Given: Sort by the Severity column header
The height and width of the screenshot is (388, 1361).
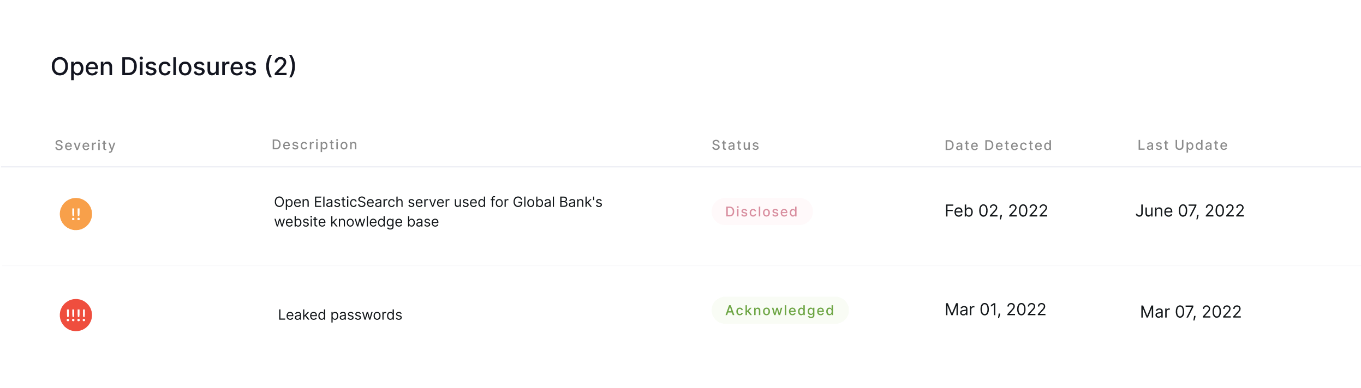Looking at the screenshot, I should click(x=85, y=145).
